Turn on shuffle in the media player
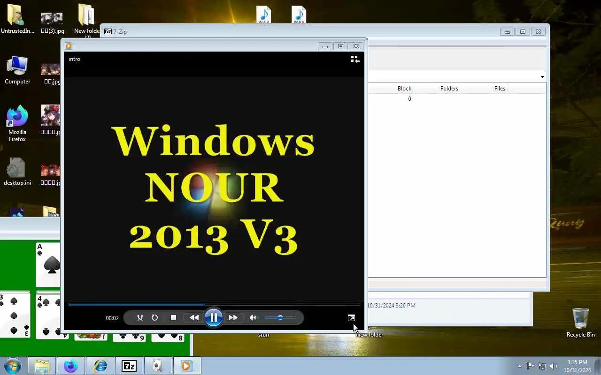Screen dimensions: 601x375 point(140,318)
